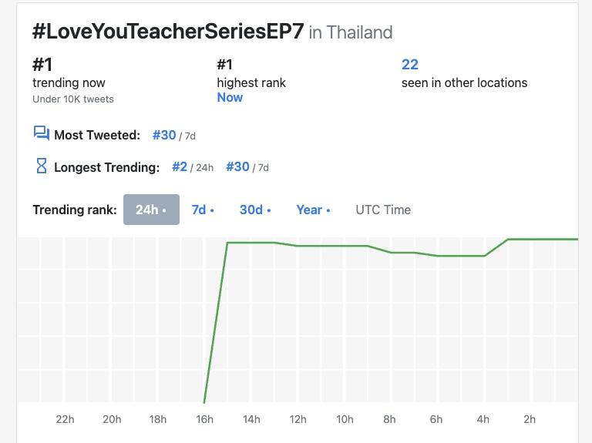The height and width of the screenshot is (443, 592).
Task: Click the 2h marker on the chart axis
Action: click(x=530, y=419)
